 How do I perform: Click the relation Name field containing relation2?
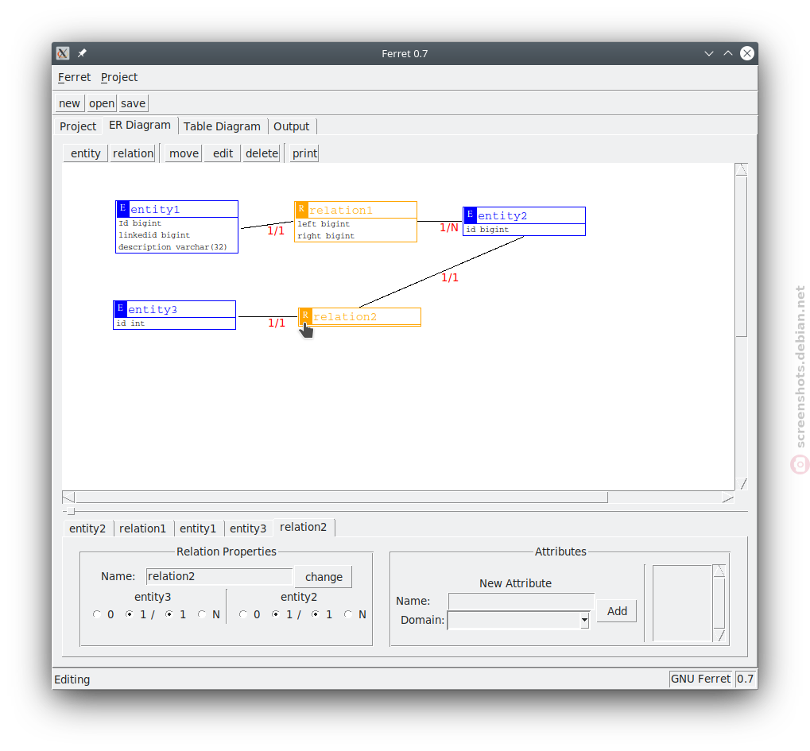pyautogui.click(x=219, y=576)
